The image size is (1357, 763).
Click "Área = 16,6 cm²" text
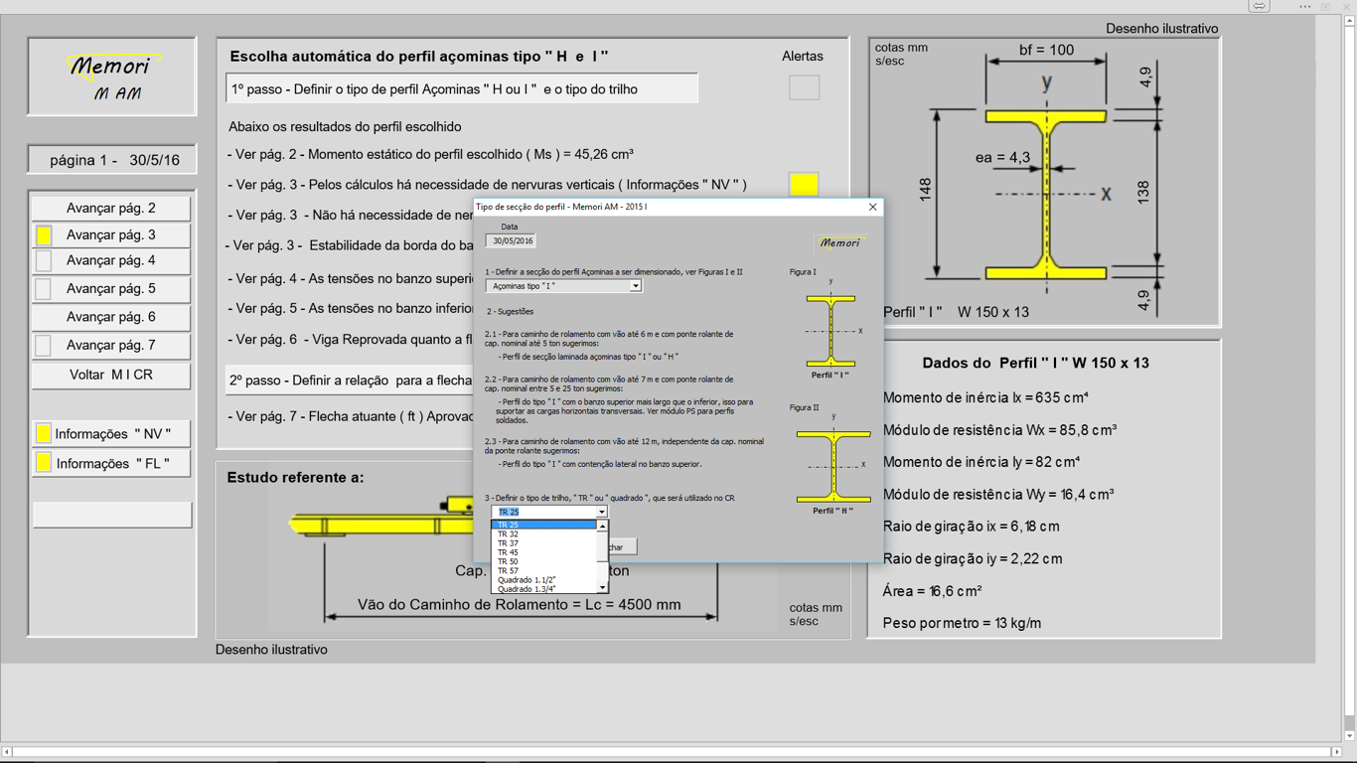pyautogui.click(x=932, y=591)
